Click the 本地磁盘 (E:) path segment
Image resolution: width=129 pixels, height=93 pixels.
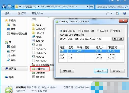[x=29, y=7]
